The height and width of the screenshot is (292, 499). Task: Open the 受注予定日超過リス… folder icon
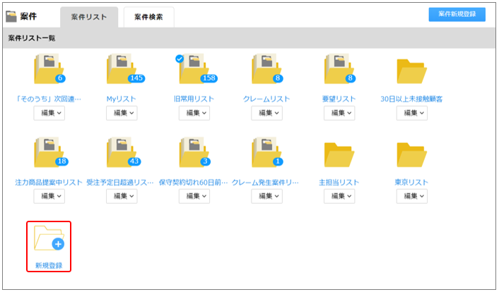click(x=124, y=152)
